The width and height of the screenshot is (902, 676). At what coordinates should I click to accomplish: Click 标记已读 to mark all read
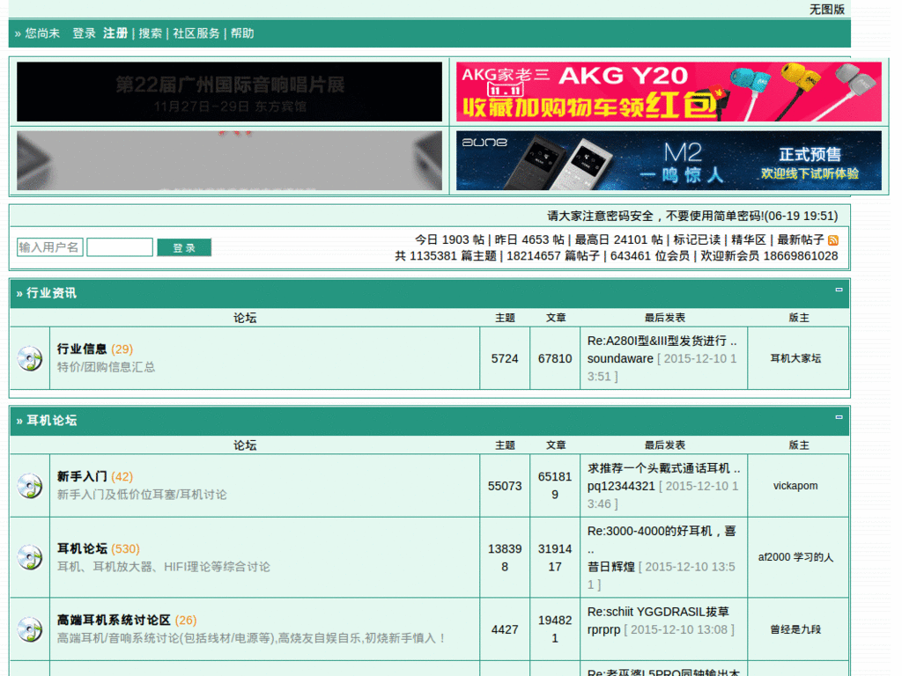tap(697, 239)
